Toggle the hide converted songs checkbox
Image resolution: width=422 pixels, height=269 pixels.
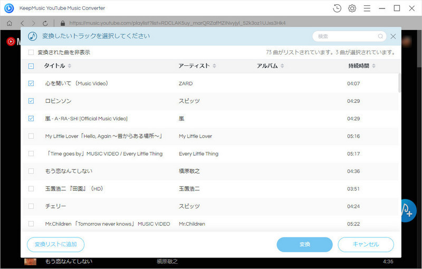(x=31, y=52)
